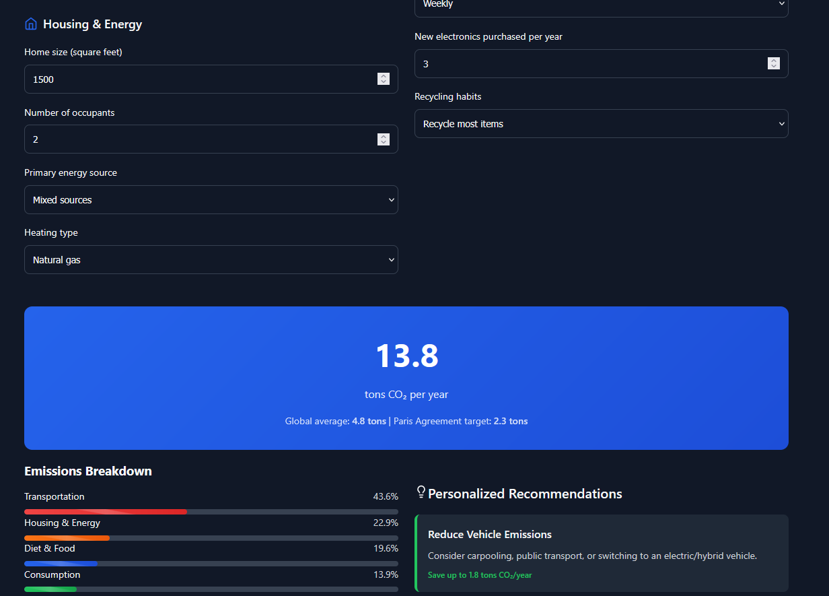Click the Emissions Breakdown heading
This screenshot has height=596, width=829.
pos(87,471)
